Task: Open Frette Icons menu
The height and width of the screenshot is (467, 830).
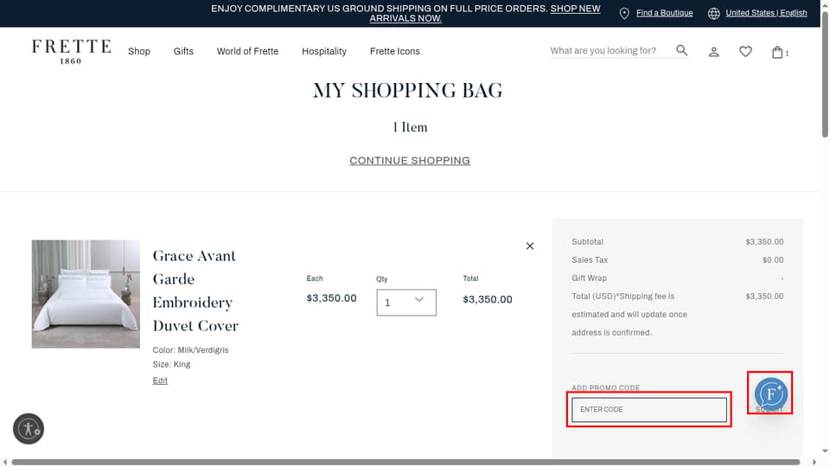Action: pos(395,51)
